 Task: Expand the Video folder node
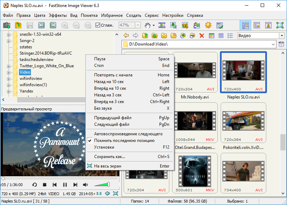(x=8, y=73)
